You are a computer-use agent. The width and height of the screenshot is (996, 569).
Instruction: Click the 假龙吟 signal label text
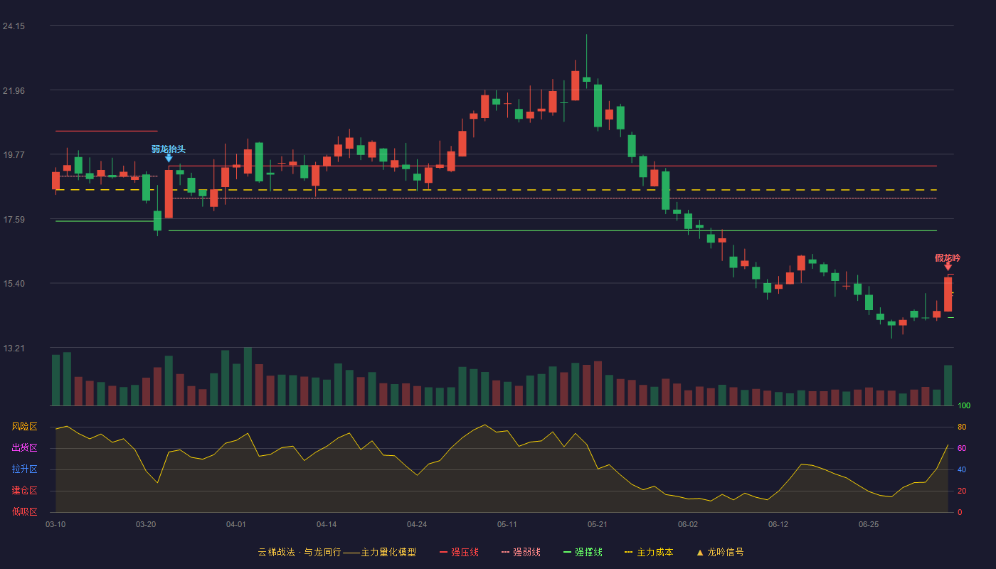[x=947, y=257]
